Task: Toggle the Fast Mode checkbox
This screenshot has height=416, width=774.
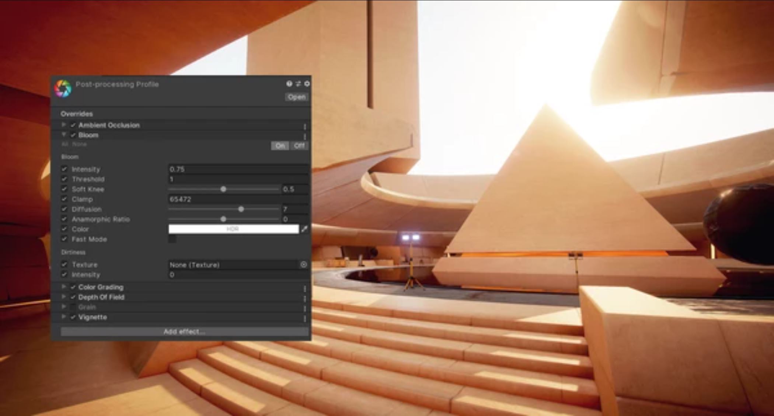Action: pyautogui.click(x=172, y=239)
